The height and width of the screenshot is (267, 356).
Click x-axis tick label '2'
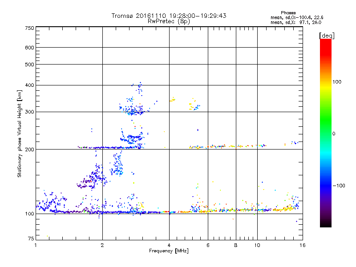point(102,245)
